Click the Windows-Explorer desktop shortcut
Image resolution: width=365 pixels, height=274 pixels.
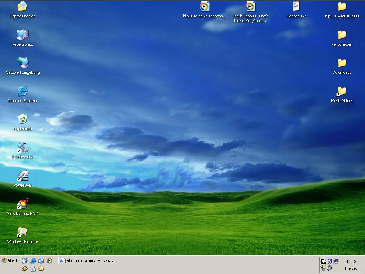click(22, 232)
